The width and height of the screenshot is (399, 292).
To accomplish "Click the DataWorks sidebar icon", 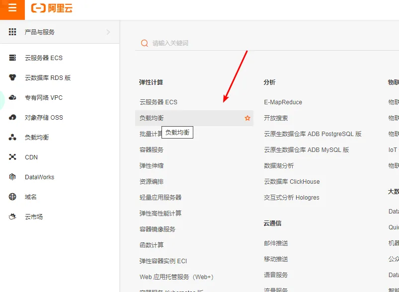I will tap(12, 177).
